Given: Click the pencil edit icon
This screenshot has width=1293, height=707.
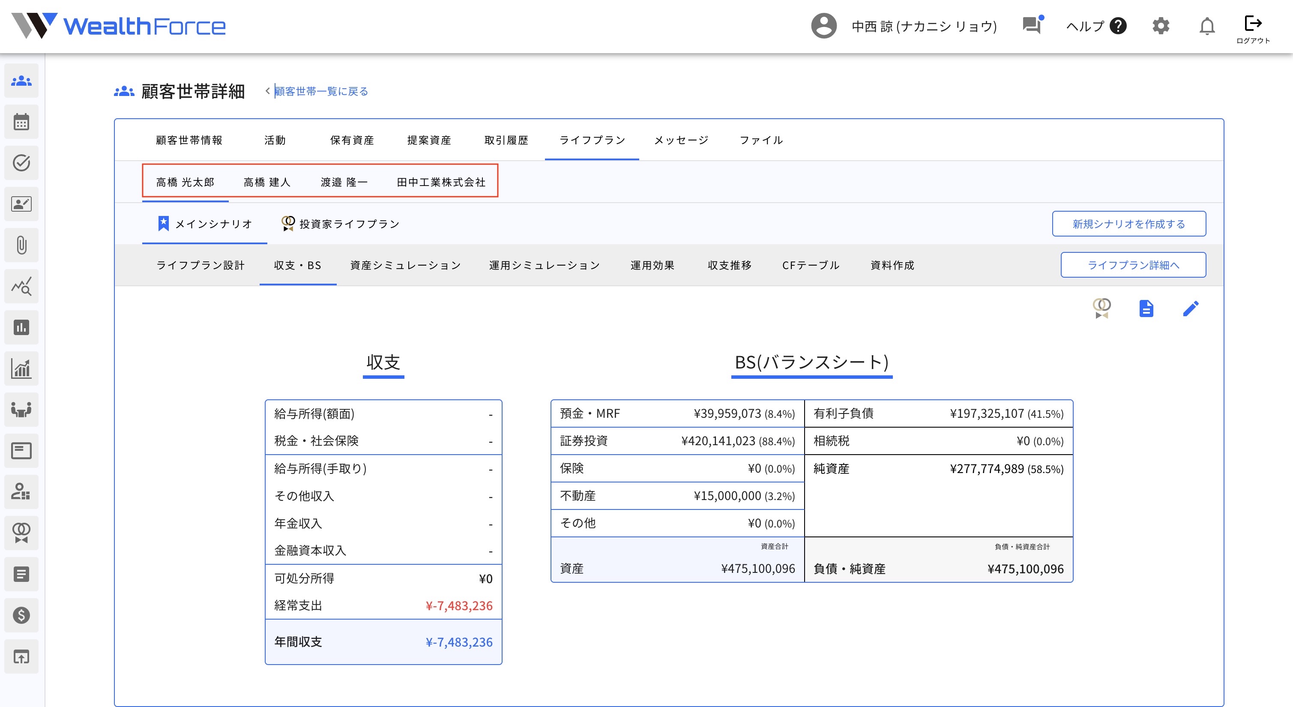Looking at the screenshot, I should click(x=1191, y=309).
